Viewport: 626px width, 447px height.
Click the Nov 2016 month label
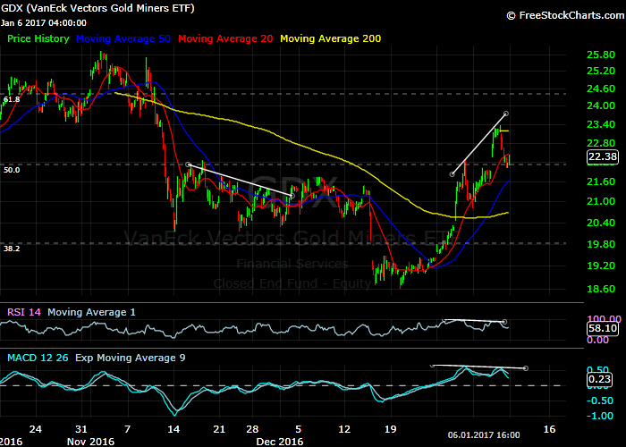90,442
